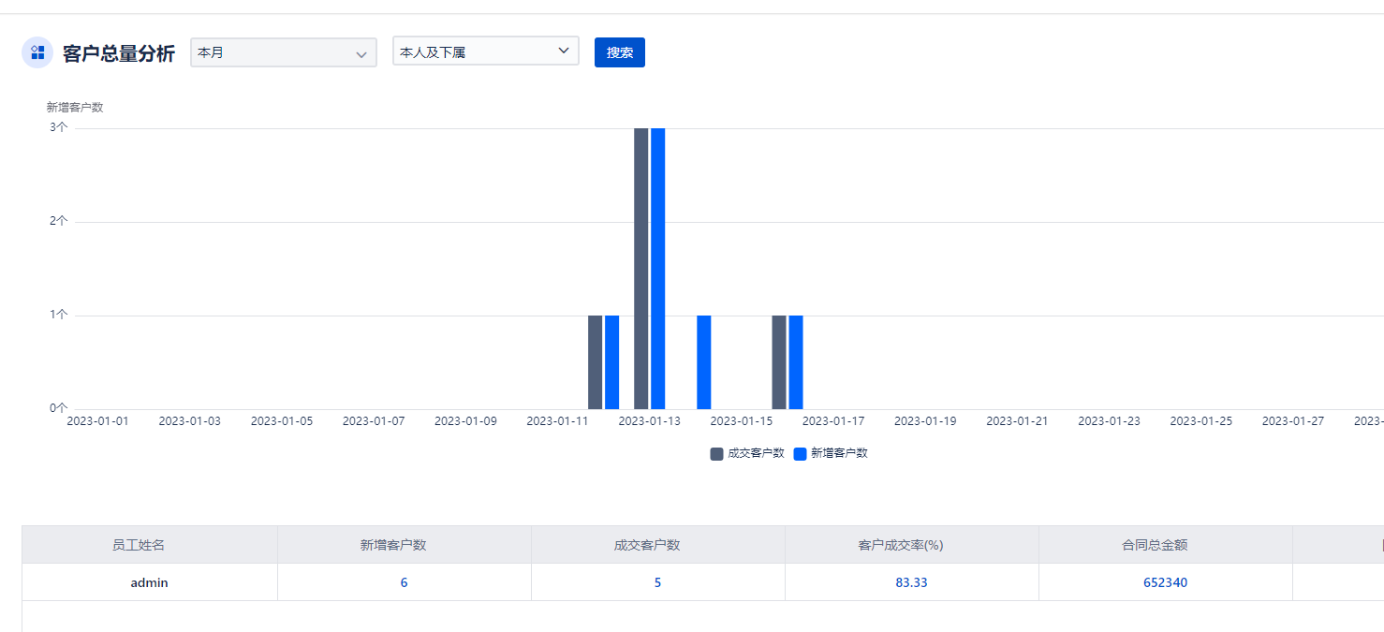Open the 652340 合同总金额 link
Screen dimensions: 1384x632
click(x=1165, y=582)
